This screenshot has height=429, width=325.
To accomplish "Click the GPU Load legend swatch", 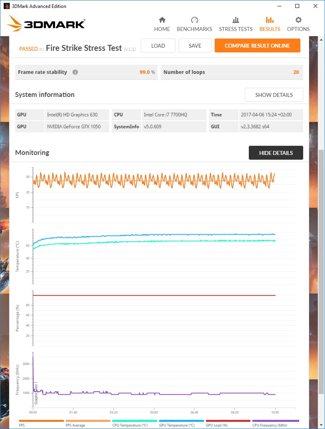I will click(228, 421).
